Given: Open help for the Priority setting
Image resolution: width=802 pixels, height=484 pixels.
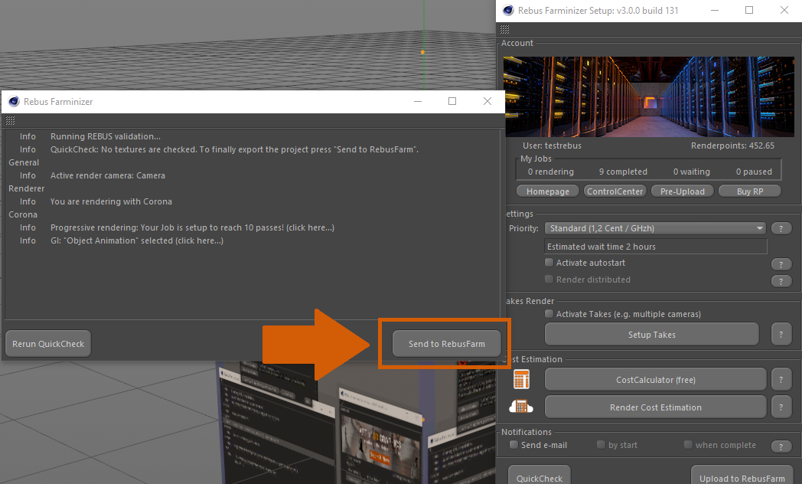Looking at the screenshot, I should coord(781,229).
